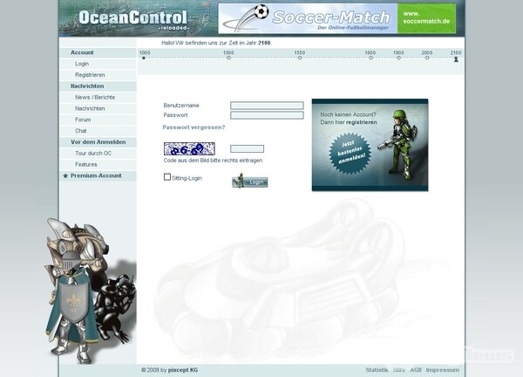The image size is (523, 377).
Task: Open Nachrichten sub-item in sidebar
Action: pyautogui.click(x=90, y=108)
